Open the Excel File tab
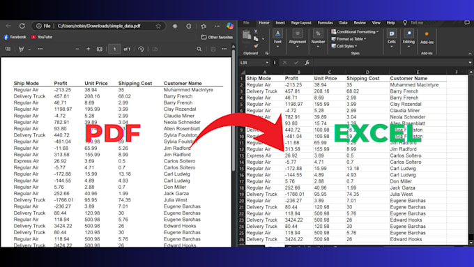The image size is (474, 267). tap(246, 23)
